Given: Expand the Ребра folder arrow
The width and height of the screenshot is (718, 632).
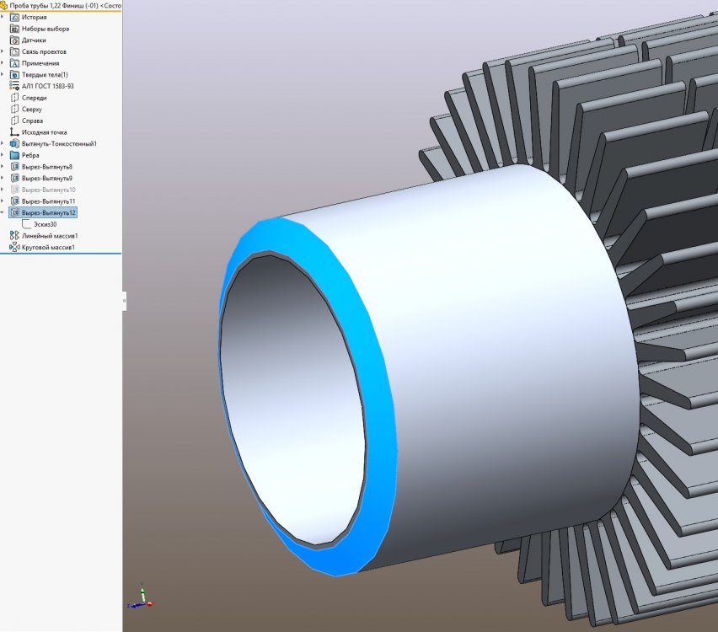Looking at the screenshot, I should click(x=3, y=155).
